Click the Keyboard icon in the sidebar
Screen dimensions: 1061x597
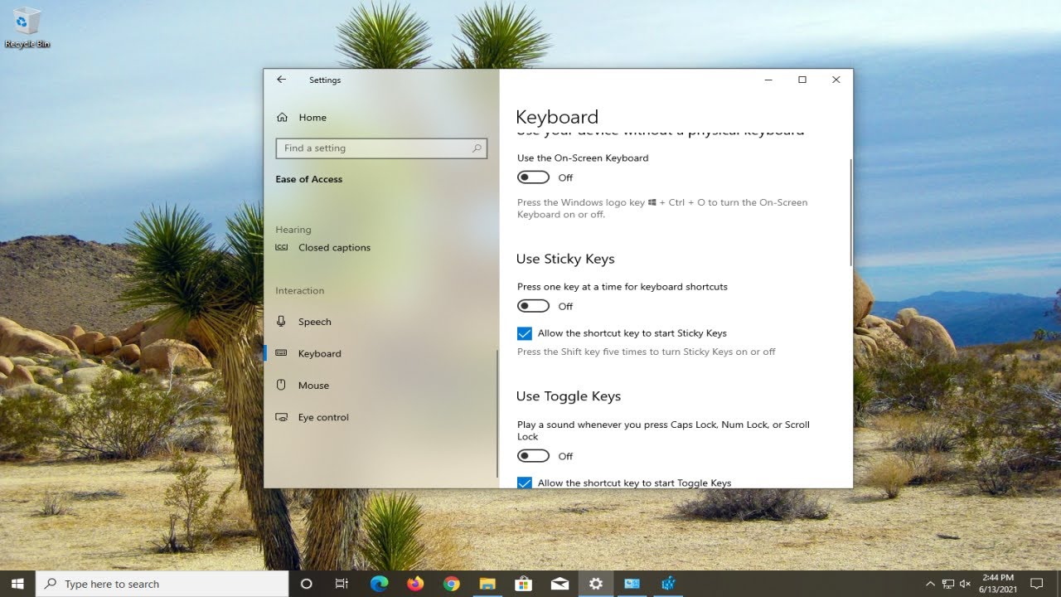pyautogui.click(x=282, y=353)
